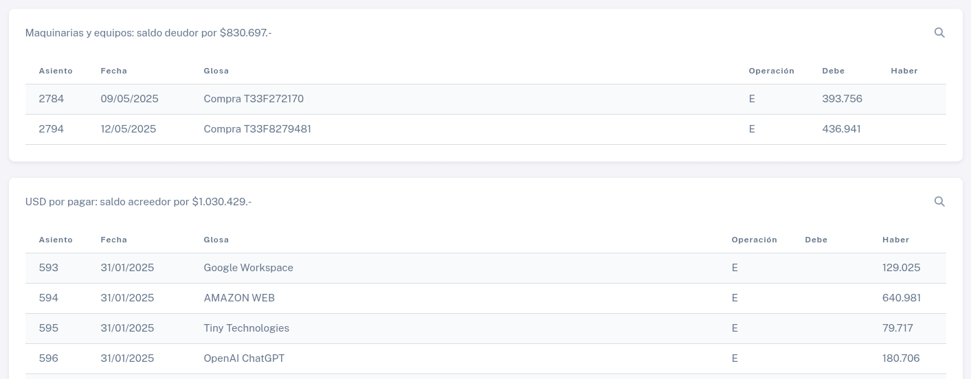Select the AMAZON WEB entry
The width and height of the screenshot is (971, 379).
point(239,298)
